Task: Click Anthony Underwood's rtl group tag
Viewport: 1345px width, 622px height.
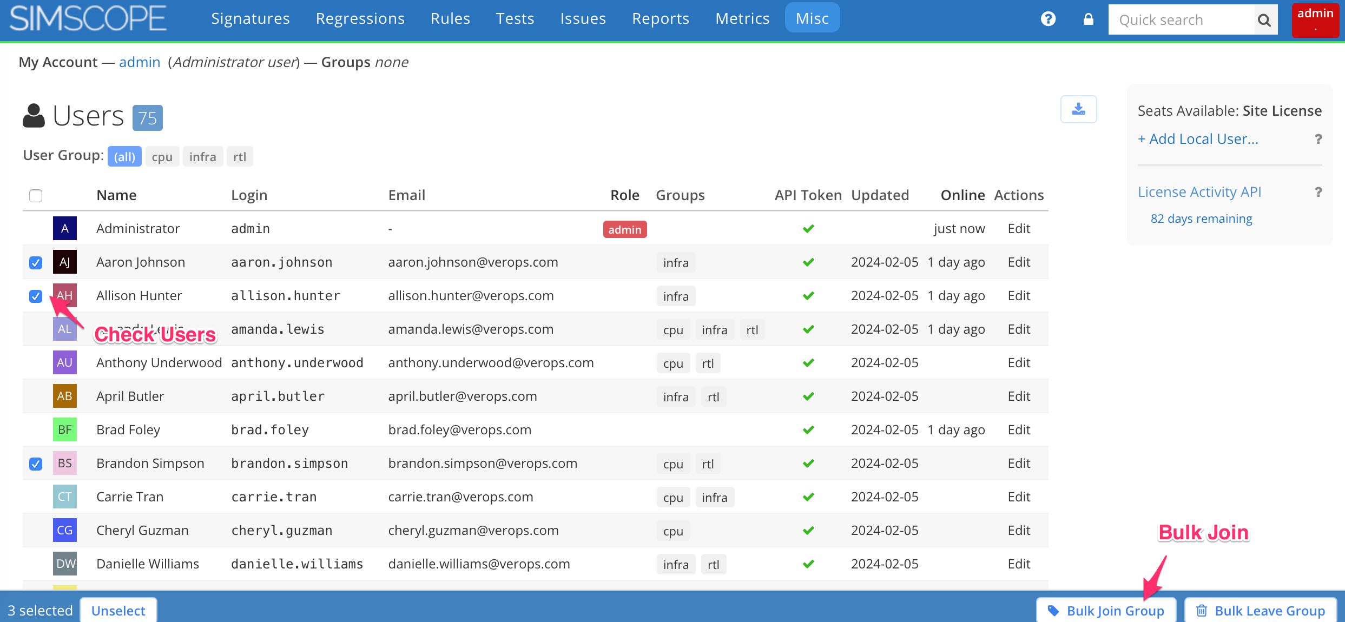Action: tap(708, 363)
